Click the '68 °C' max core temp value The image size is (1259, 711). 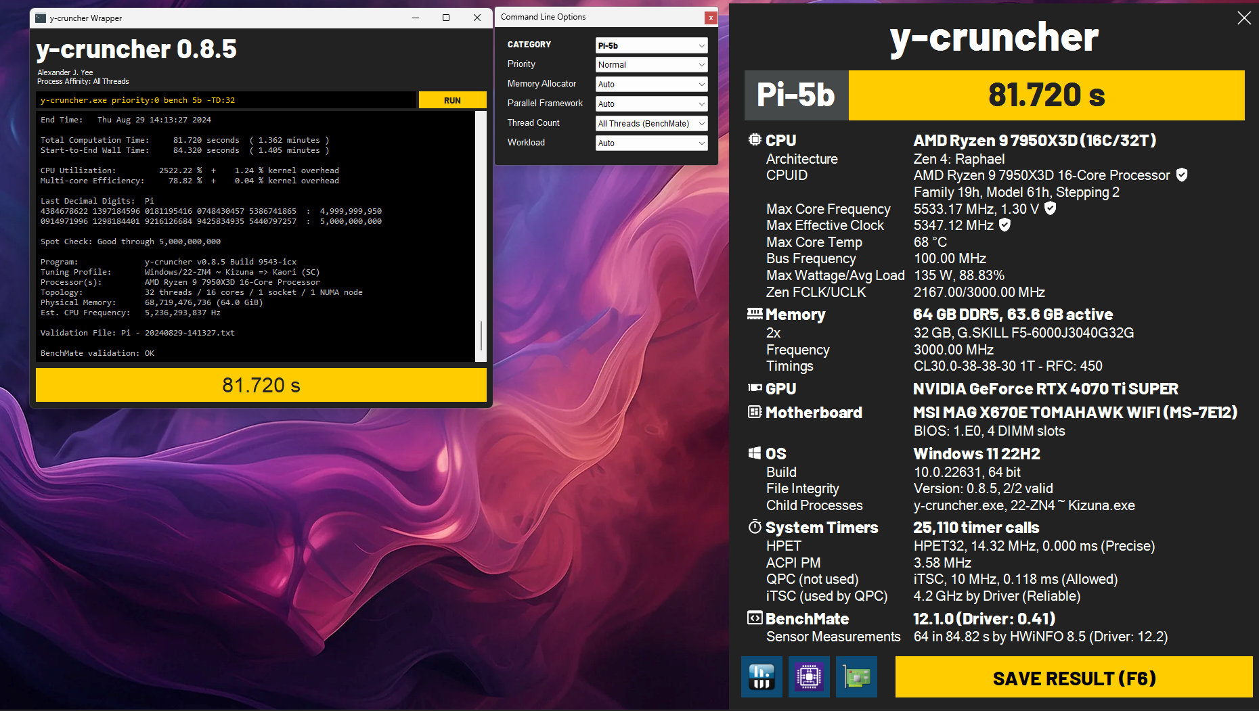click(930, 242)
